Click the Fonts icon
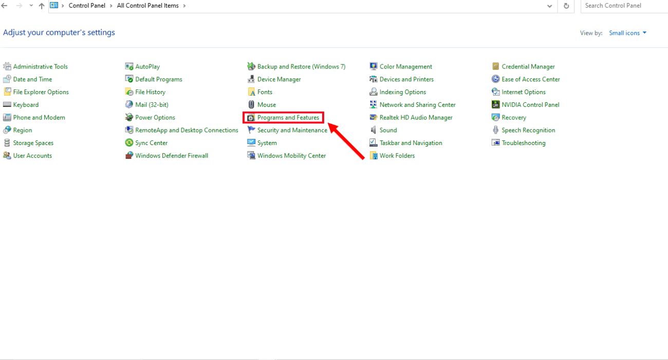The image size is (668, 360). pyautogui.click(x=251, y=92)
